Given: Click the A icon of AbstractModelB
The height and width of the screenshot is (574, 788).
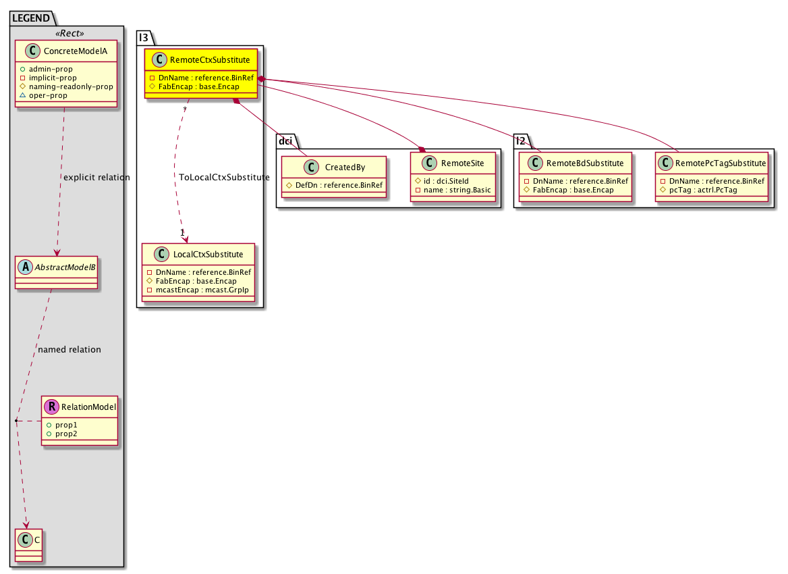Looking at the screenshot, I should pos(25,266).
